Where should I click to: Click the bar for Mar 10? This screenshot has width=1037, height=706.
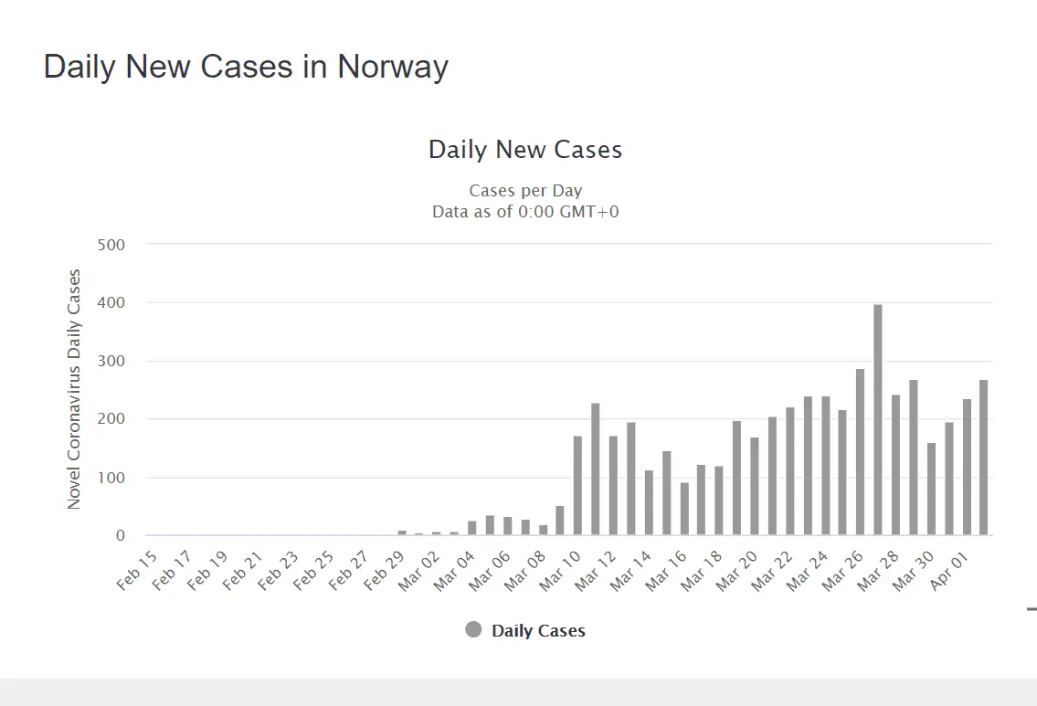[577, 486]
